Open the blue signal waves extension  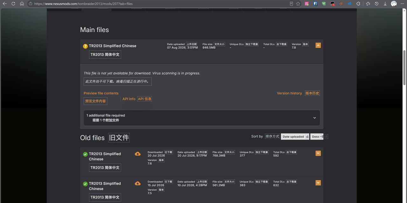pos(349,4)
